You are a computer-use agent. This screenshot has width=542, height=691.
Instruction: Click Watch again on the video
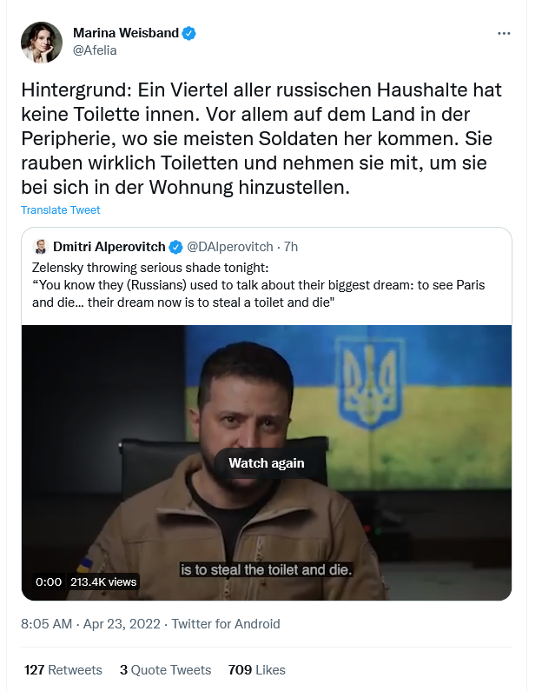point(267,463)
